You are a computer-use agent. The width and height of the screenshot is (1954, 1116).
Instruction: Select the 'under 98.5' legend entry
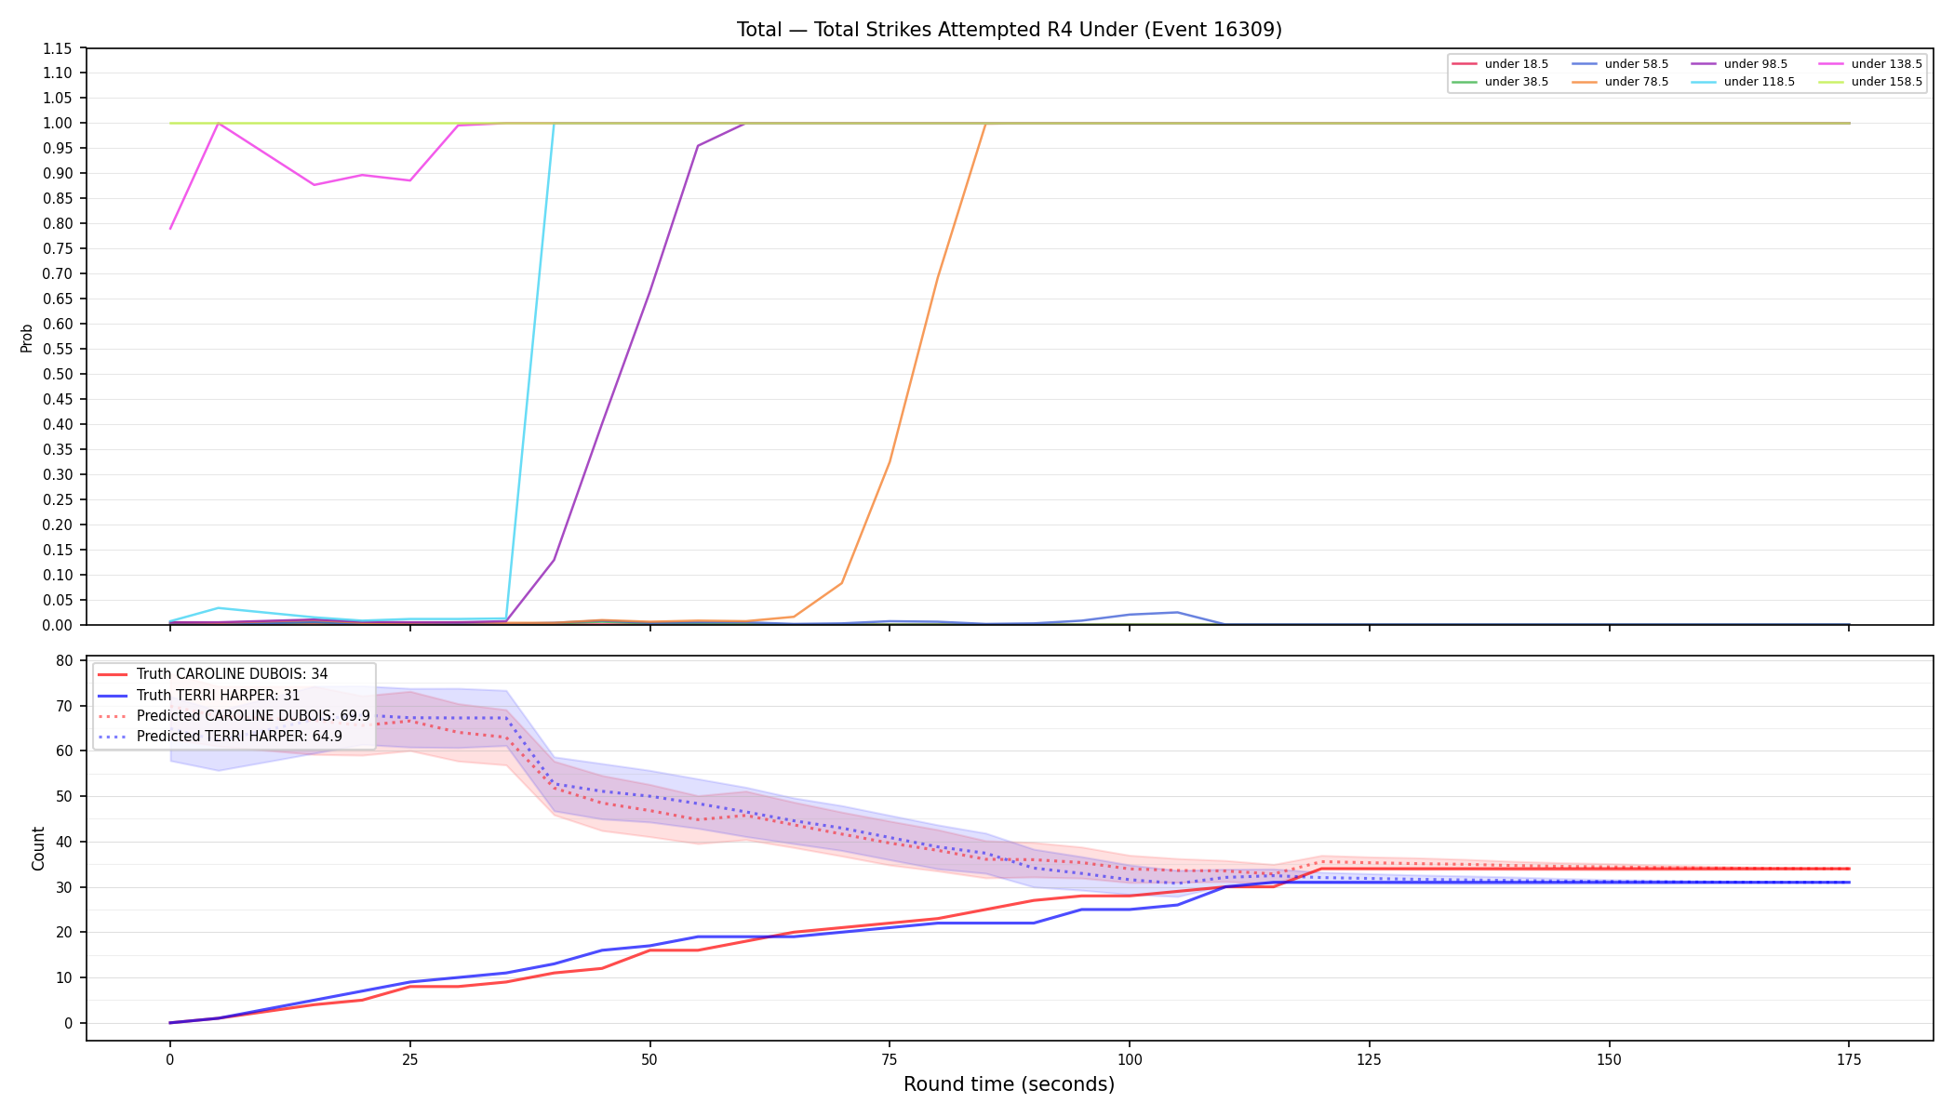click(1739, 64)
